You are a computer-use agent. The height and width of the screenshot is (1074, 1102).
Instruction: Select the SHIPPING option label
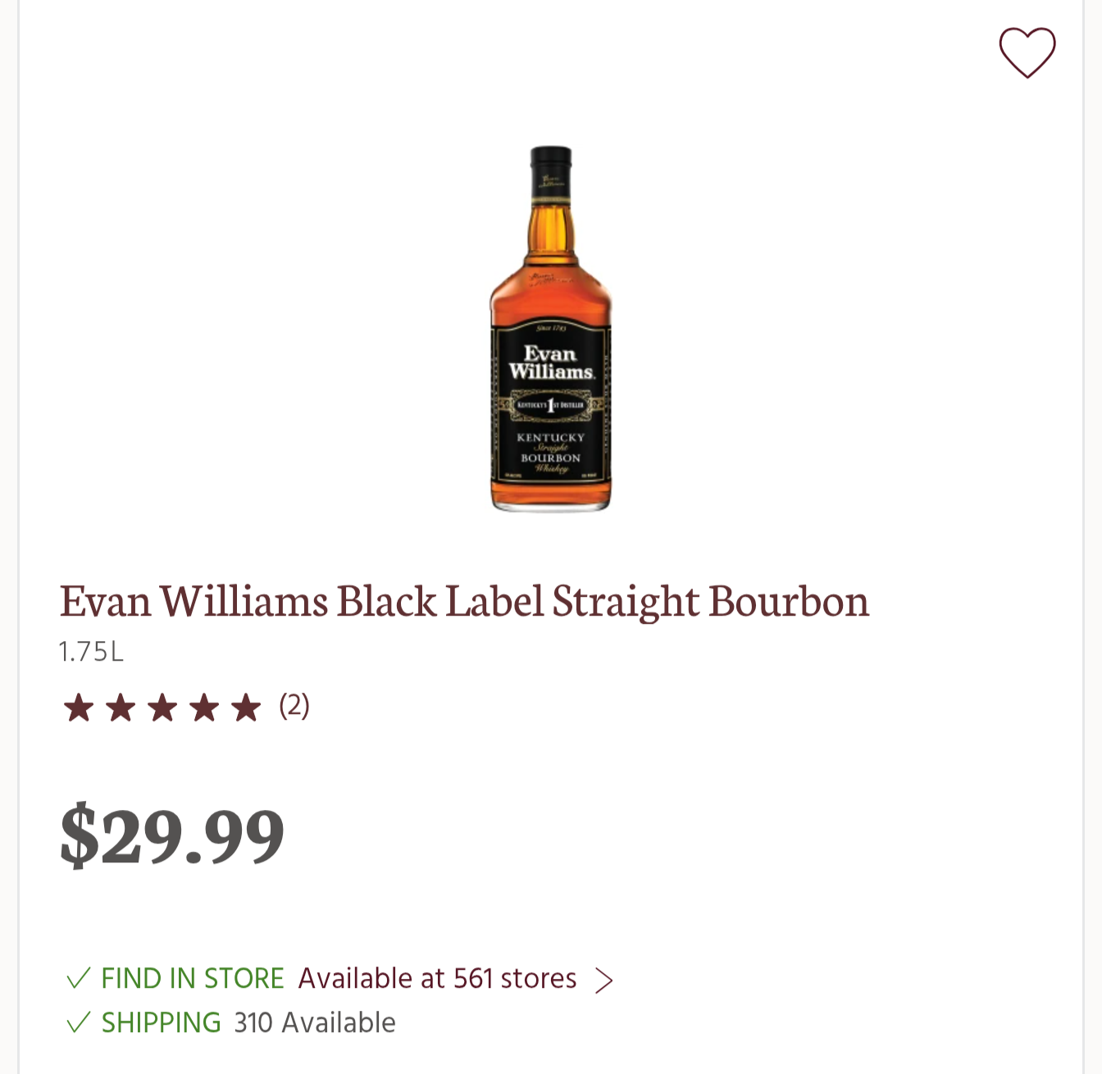(x=162, y=1022)
